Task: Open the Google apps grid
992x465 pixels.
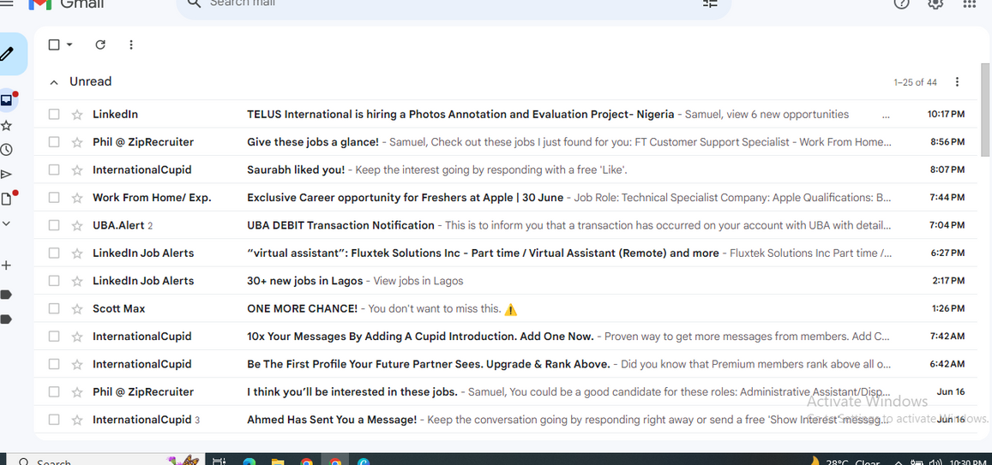Action: (969, 3)
